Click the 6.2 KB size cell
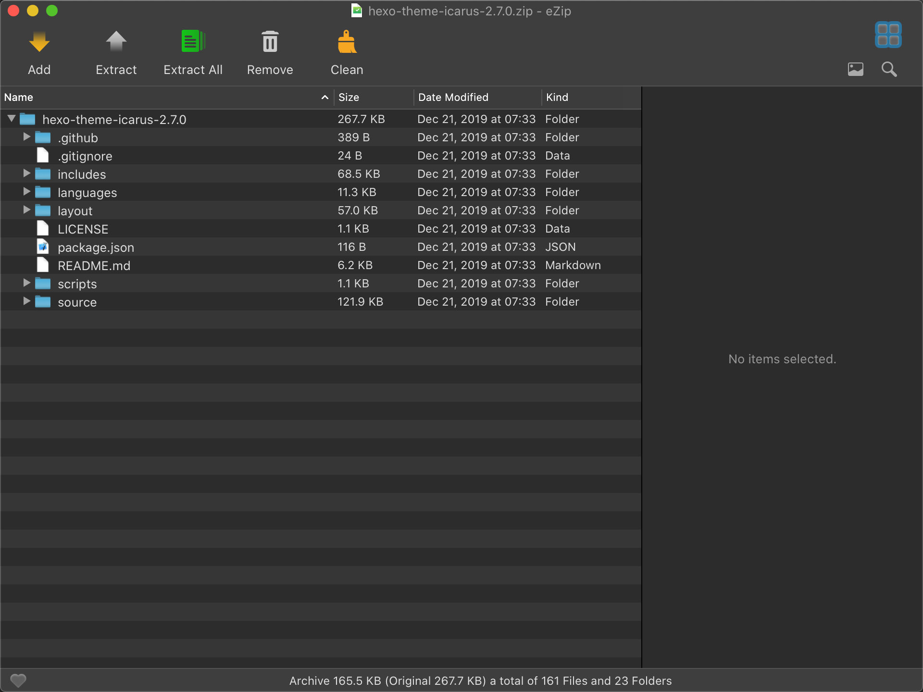 [x=355, y=265]
